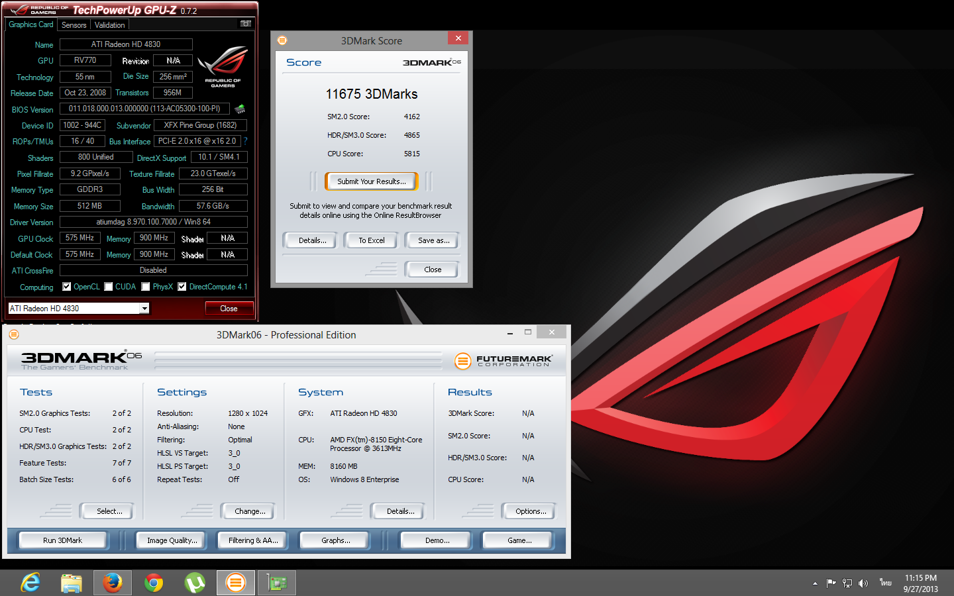Image resolution: width=954 pixels, height=596 pixels.
Task: Open Action Center flag in system tray
Action: pos(831,583)
